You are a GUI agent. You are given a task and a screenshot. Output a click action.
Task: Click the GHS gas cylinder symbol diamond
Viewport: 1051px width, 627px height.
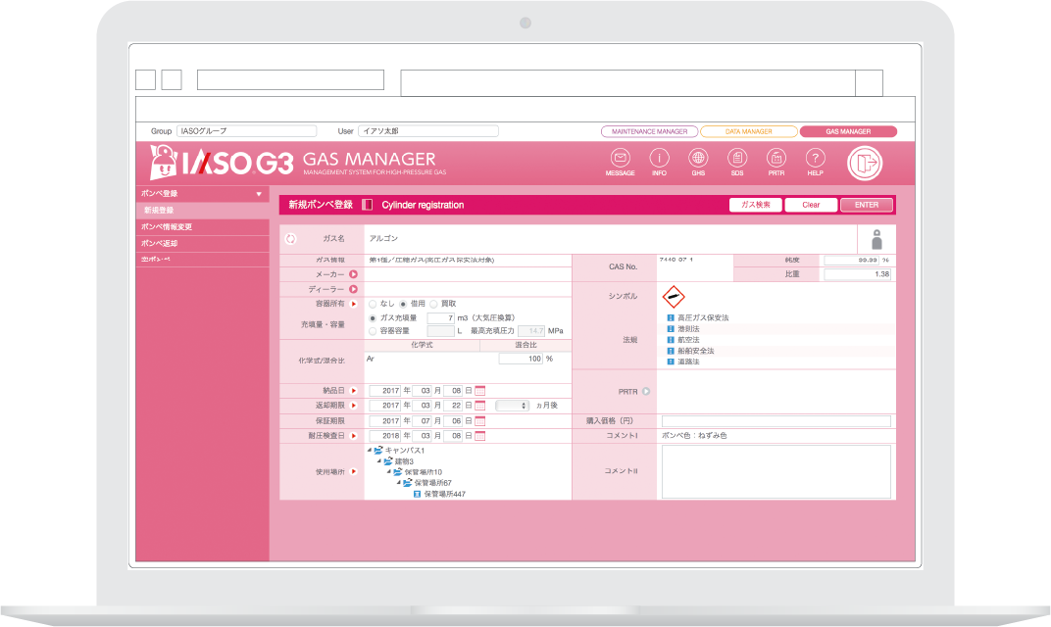click(673, 297)
